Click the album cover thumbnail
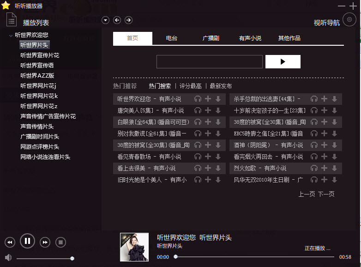 click(x=134, y=247)
